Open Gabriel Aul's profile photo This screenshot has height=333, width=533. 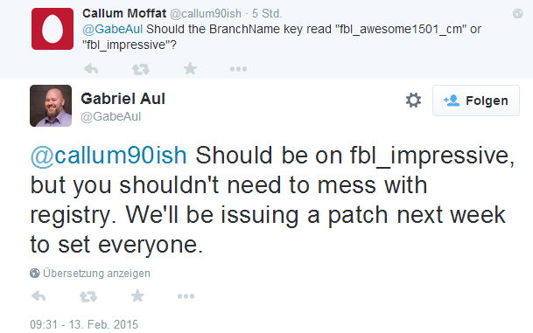(51, 106)
